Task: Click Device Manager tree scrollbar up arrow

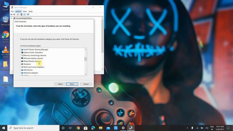Action: pos(102,18)
